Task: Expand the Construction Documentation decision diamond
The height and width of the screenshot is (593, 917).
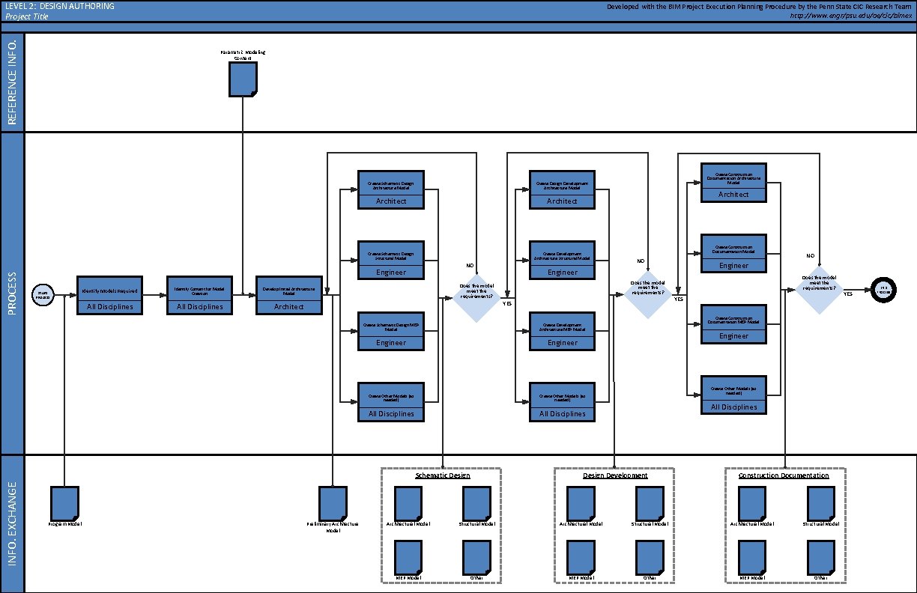Action: (x=818, y=288)
